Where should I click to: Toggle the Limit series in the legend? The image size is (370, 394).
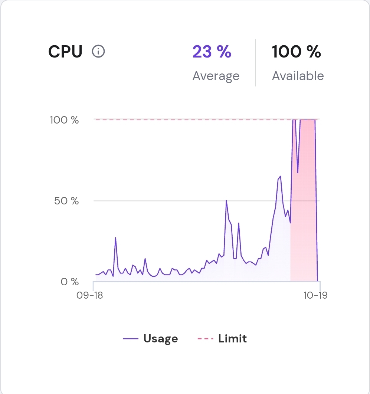click(232, 339)
